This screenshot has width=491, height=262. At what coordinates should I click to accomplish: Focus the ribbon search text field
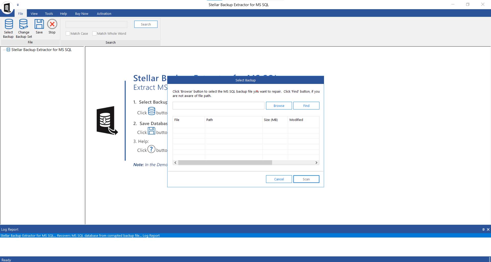coord(96,24)
